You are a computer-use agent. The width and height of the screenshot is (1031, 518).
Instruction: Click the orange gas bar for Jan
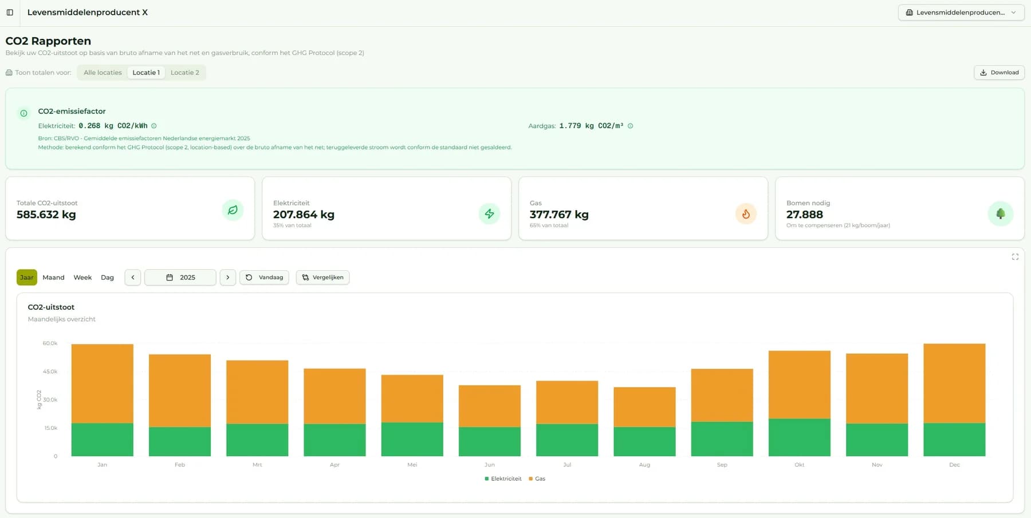click(x=103, y=383)
